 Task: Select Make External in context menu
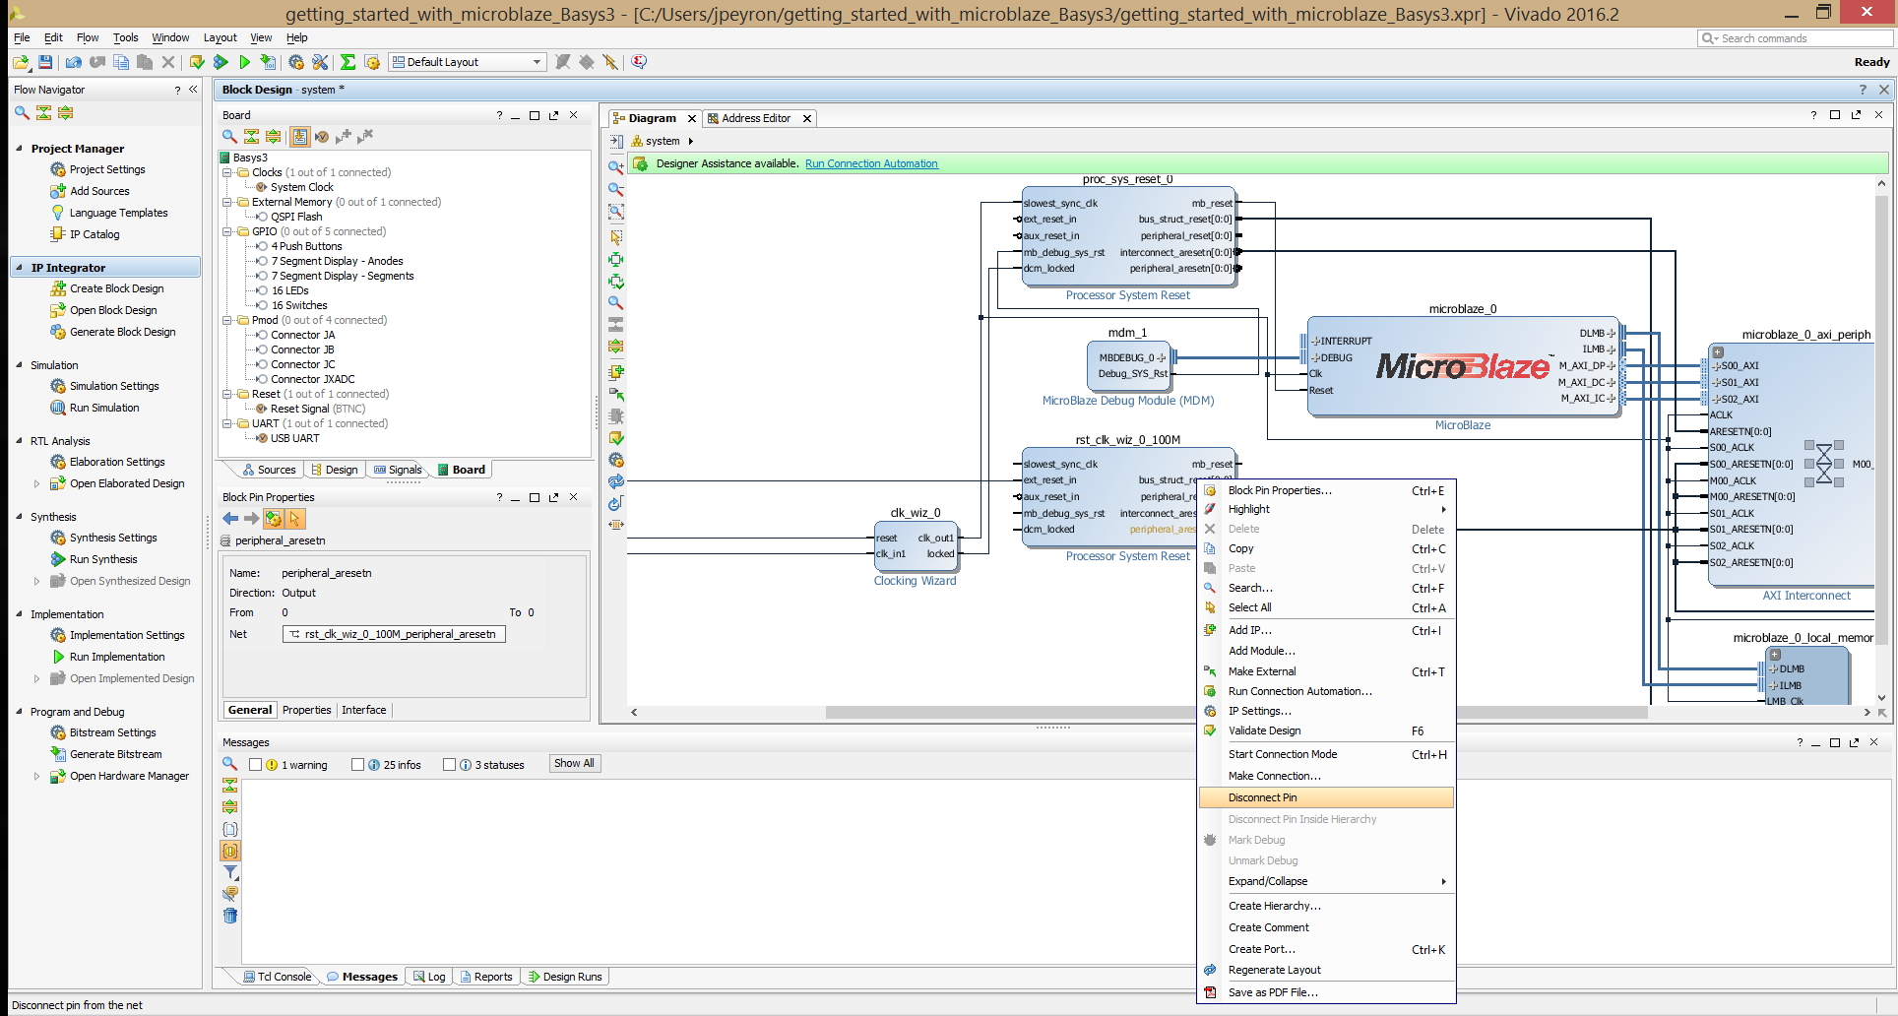[1326, 671]
